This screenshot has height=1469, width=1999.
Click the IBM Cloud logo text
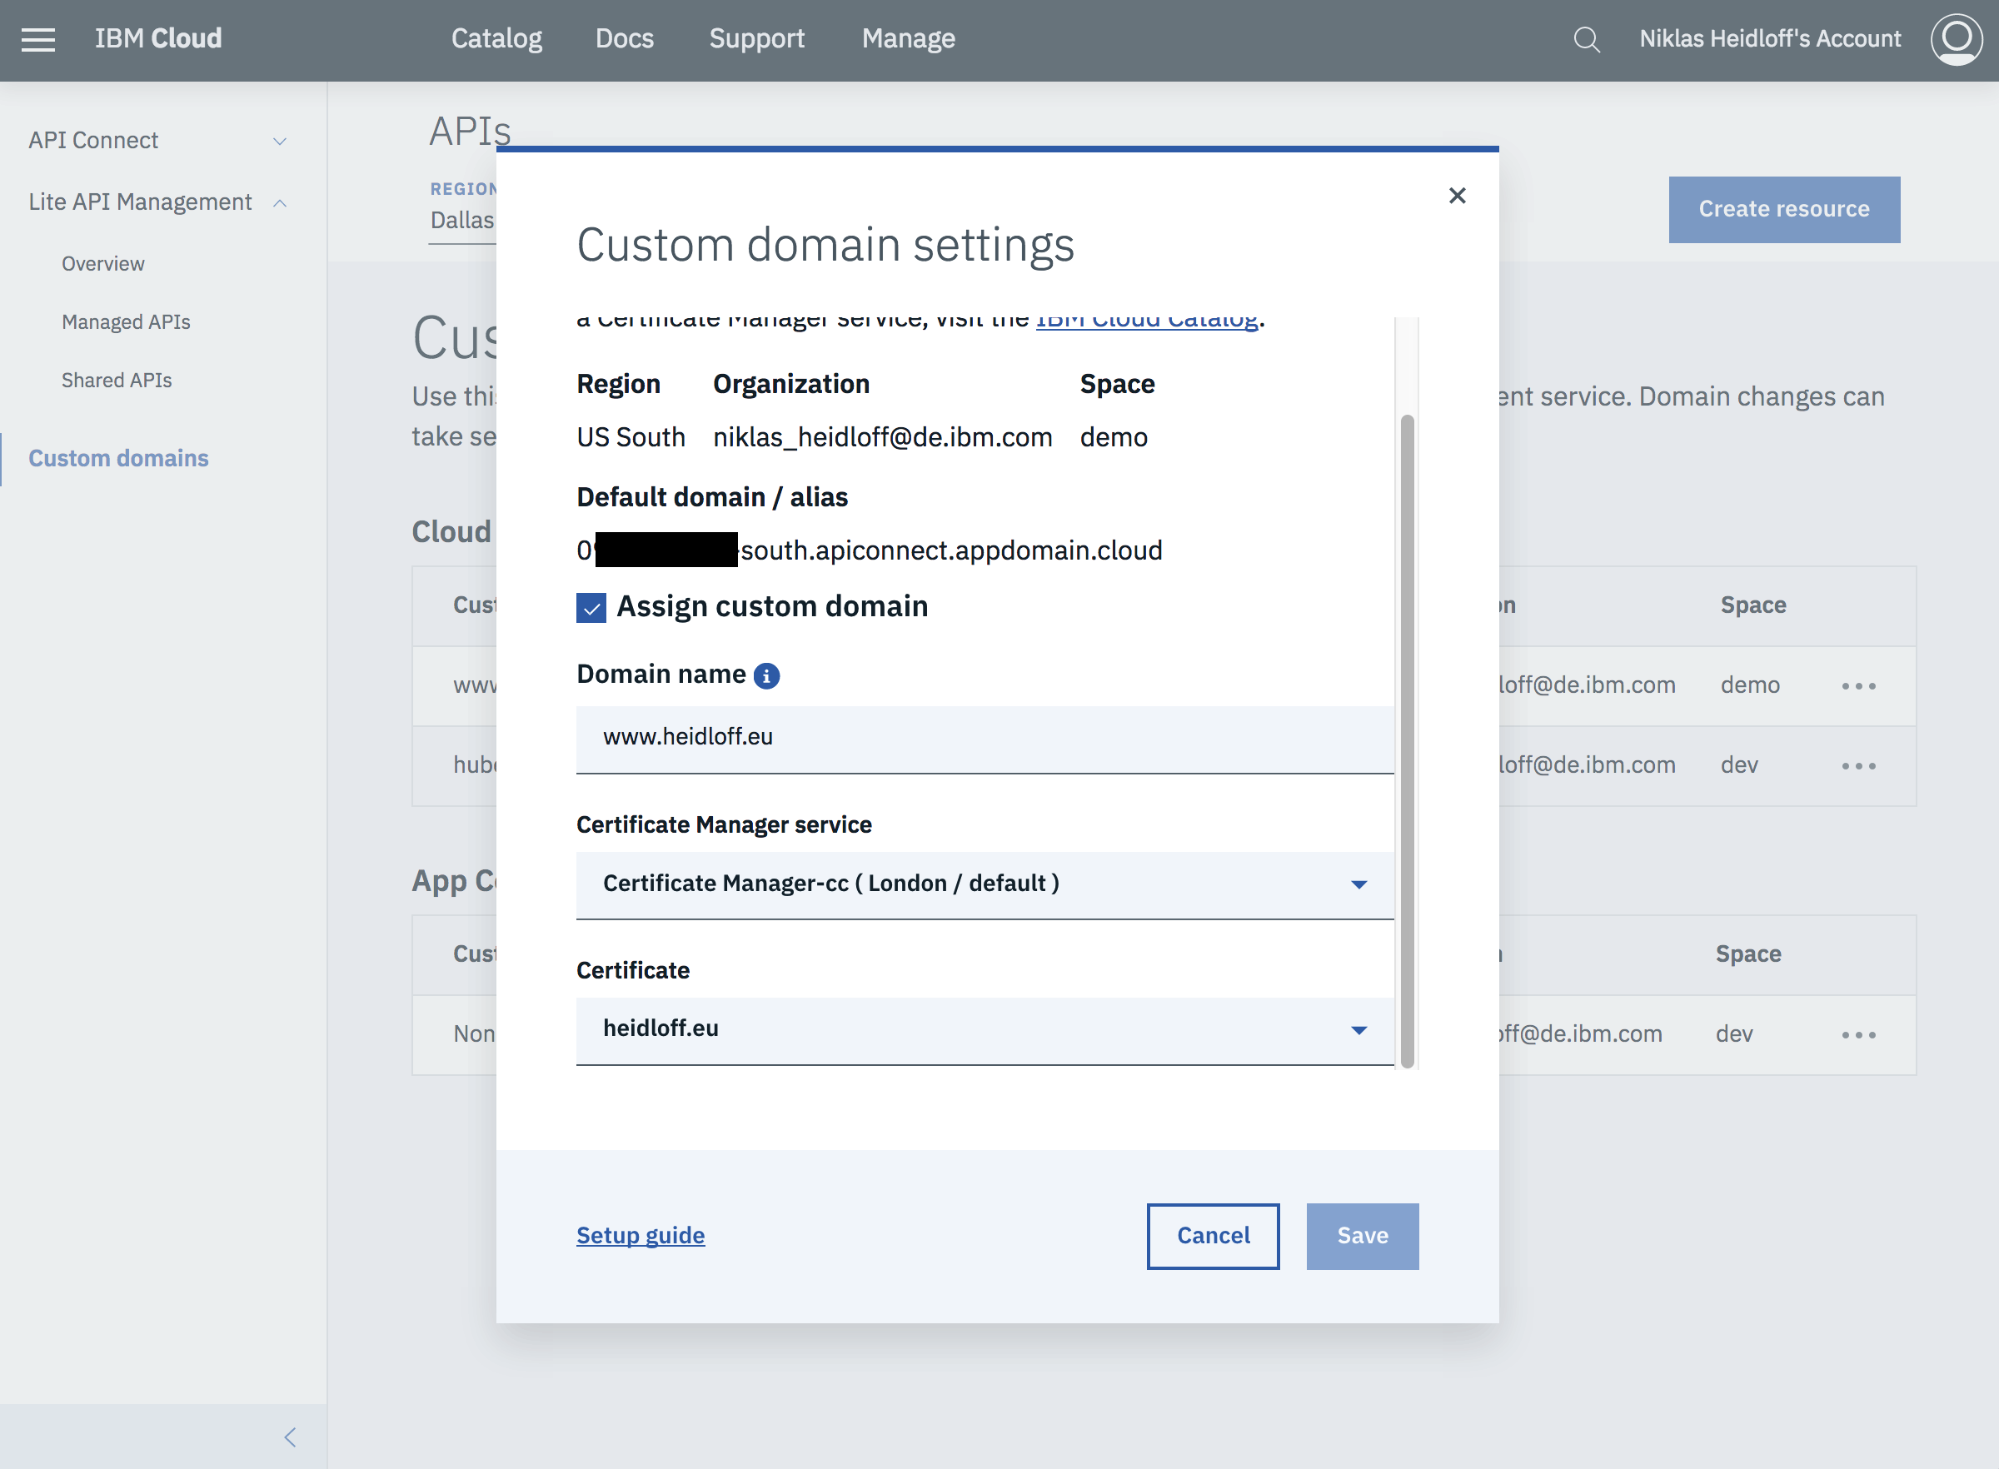pyautogui.click(x=158, y=39)
